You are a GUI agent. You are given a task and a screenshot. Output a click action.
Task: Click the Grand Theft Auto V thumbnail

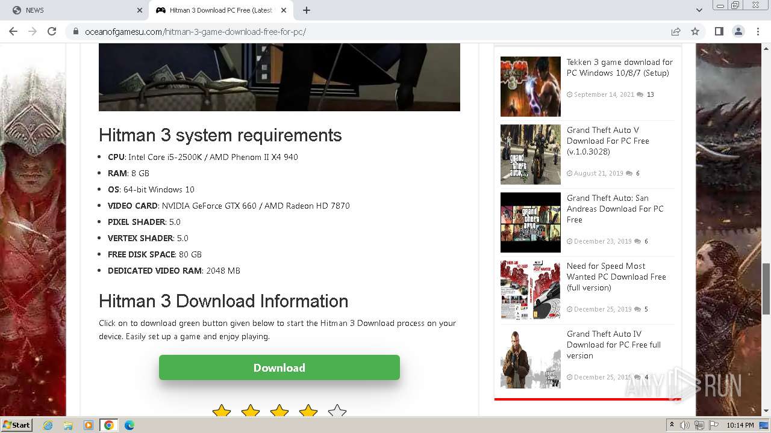[531, 155]
